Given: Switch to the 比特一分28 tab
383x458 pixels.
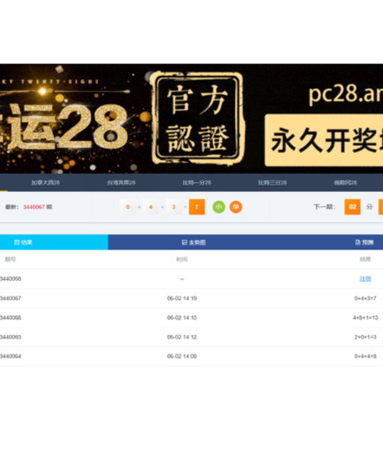Looking at the screenshot, I should pos(197,182).
